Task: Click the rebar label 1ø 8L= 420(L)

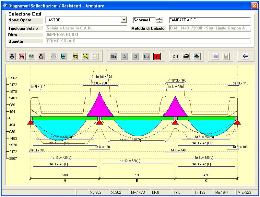Action: tap(202, 164)
